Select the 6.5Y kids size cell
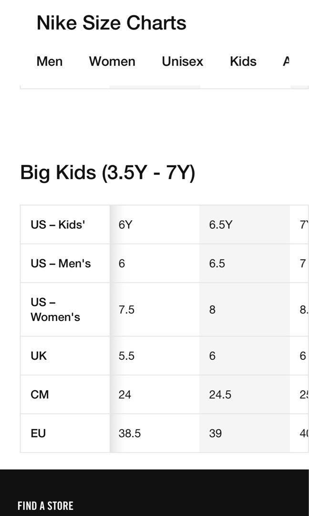Screen dimensions: 309x516 (245, 225)
